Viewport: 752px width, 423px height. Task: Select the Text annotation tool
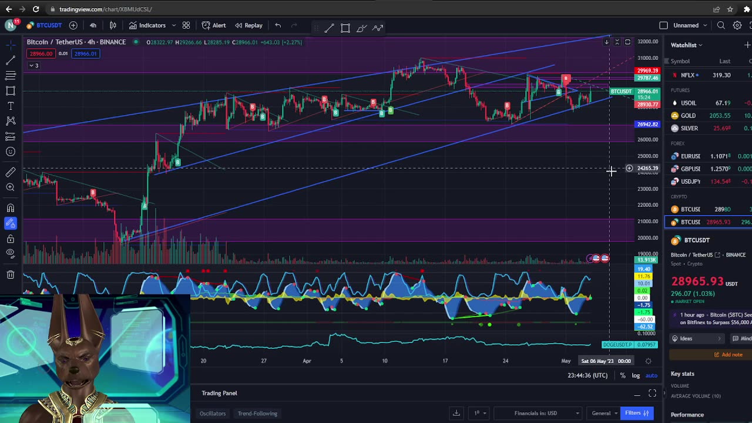click(11, 106)
